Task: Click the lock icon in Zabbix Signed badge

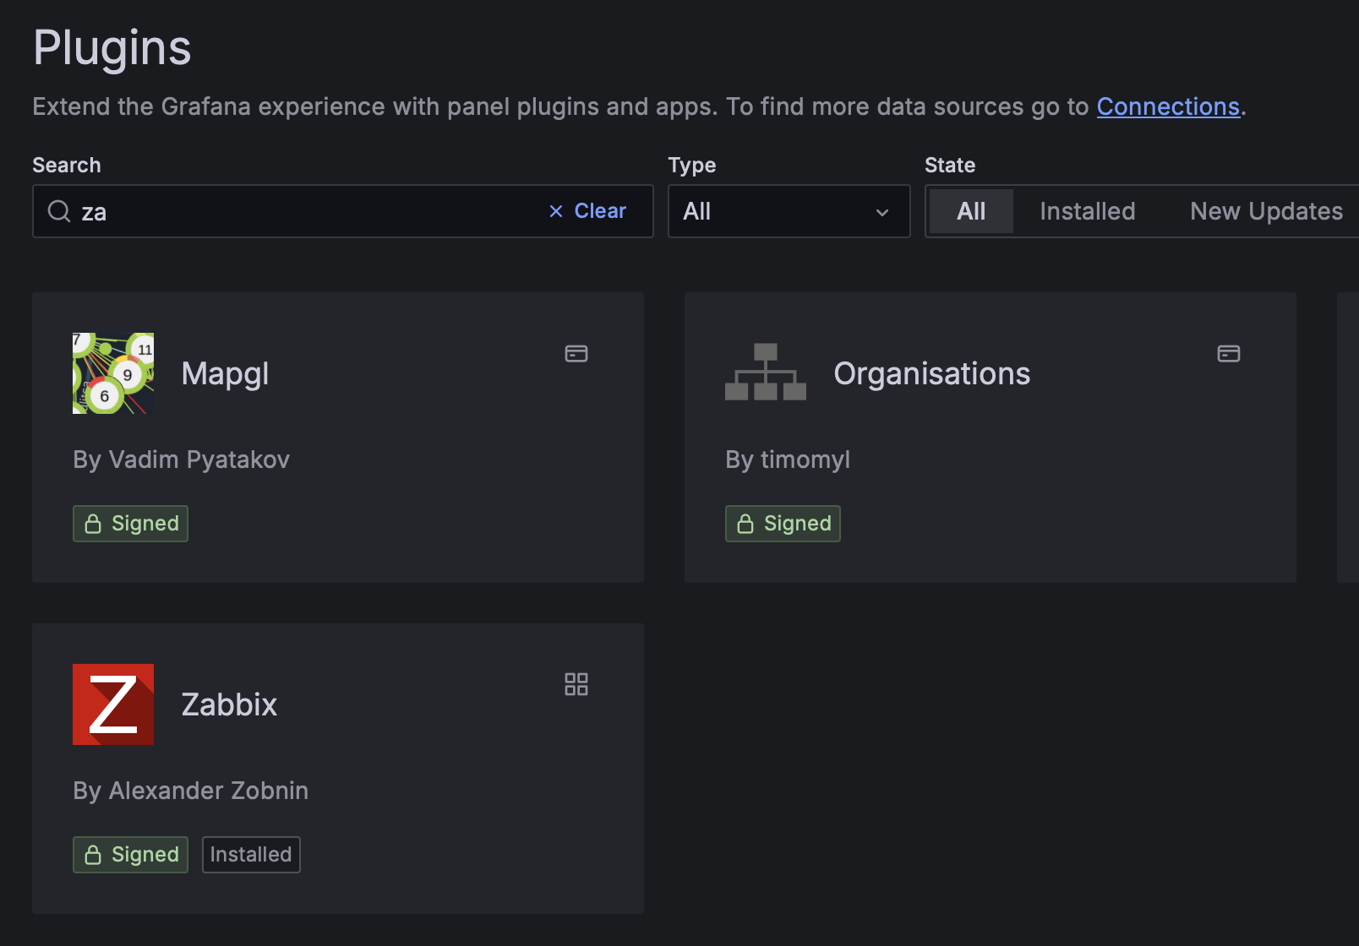Action: (x=93, y=855)
